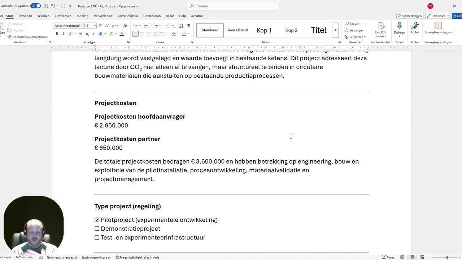Apply superscript formatting
Viewport: 462px width, 260px height.
93,34
